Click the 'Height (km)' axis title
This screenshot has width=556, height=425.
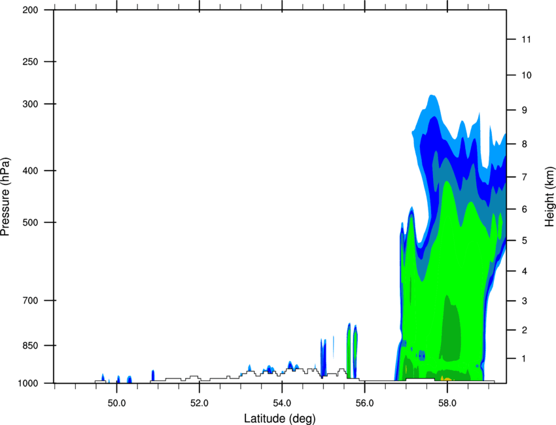pos(549,196)
